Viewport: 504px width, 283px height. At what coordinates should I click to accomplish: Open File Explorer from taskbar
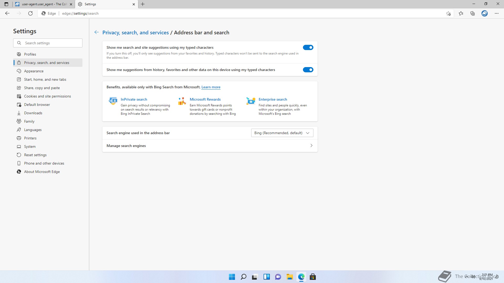point(290,277)
